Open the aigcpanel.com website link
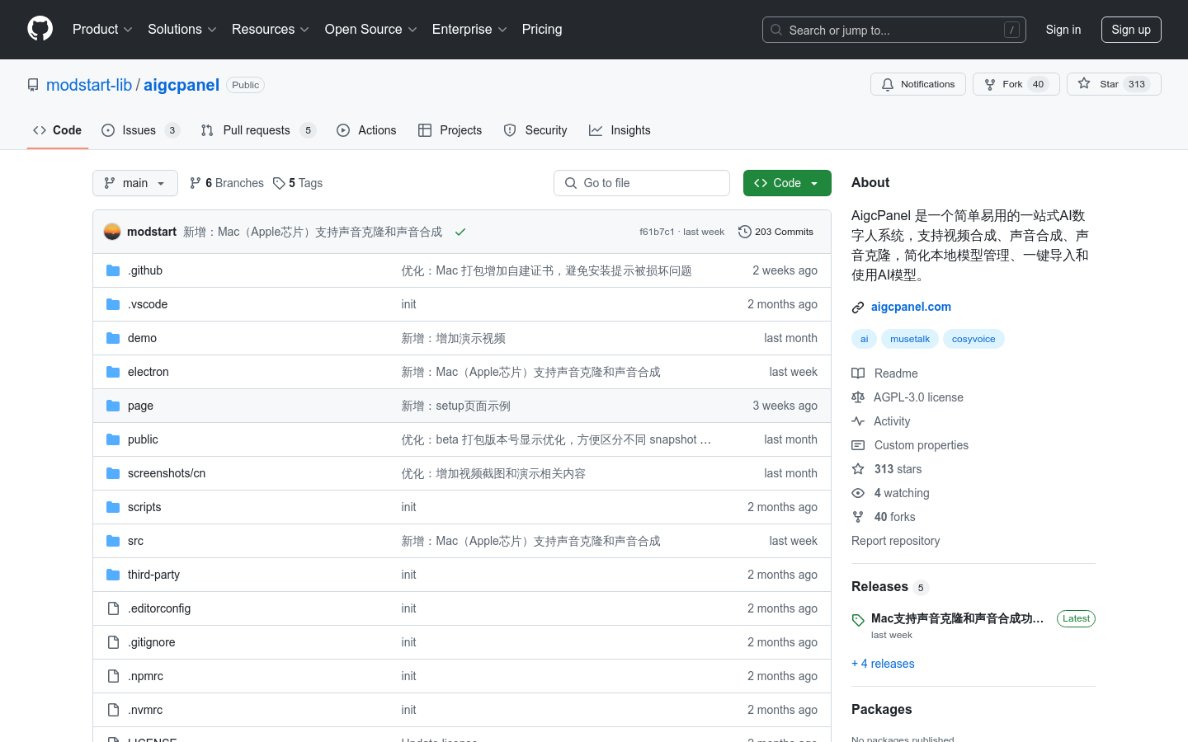 (911, 307)
